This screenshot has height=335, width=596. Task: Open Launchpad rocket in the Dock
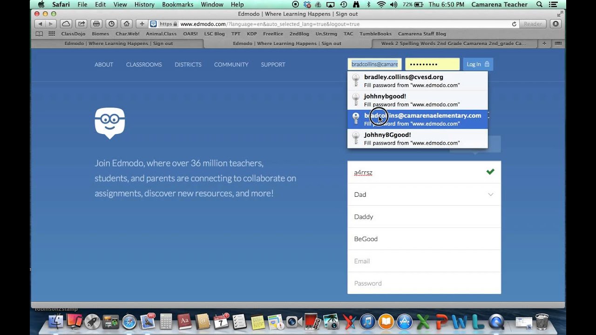point(93,322)
